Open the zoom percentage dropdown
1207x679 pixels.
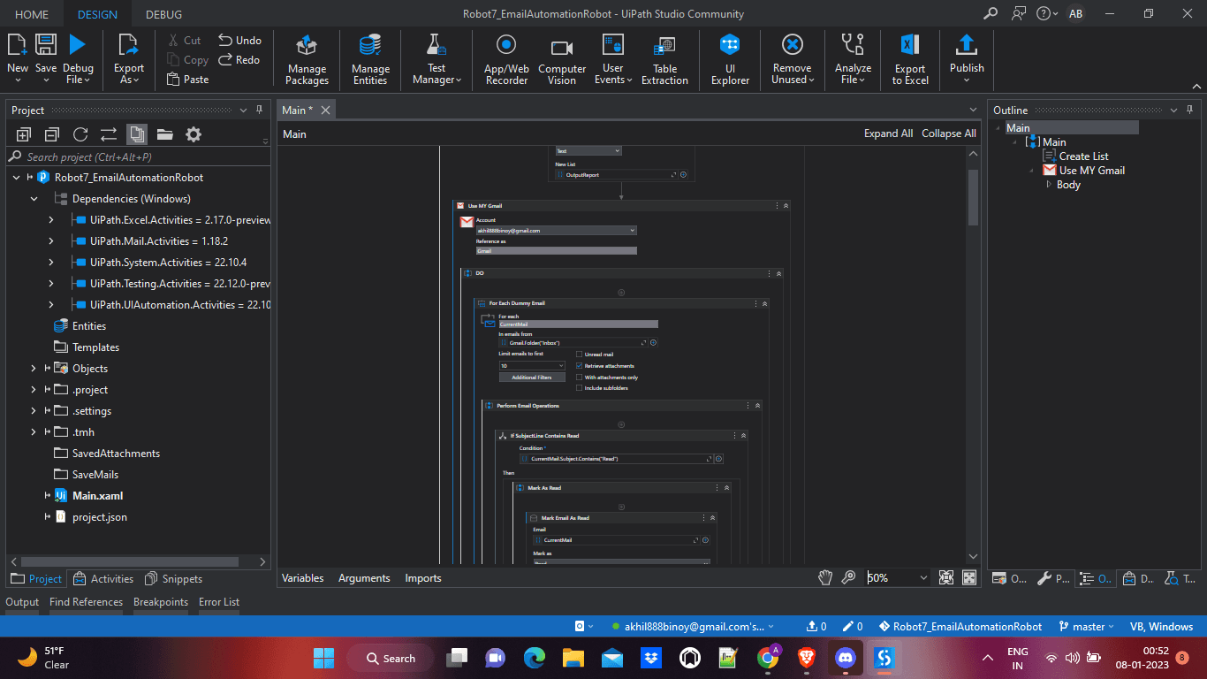(923, 577)
